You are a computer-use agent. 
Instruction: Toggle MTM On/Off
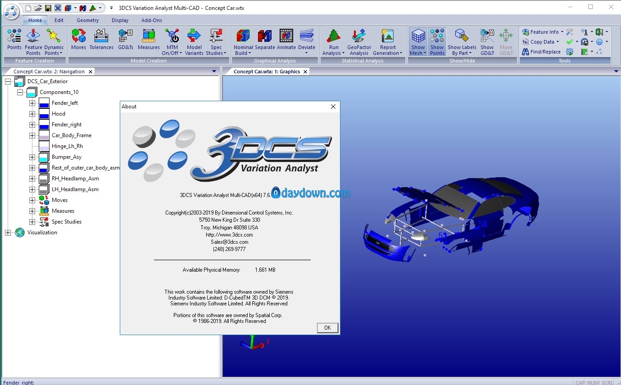pos(172,42)
